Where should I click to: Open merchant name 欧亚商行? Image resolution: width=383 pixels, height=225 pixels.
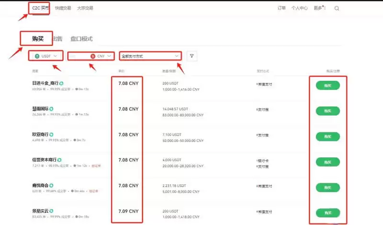tap(40, 134)
